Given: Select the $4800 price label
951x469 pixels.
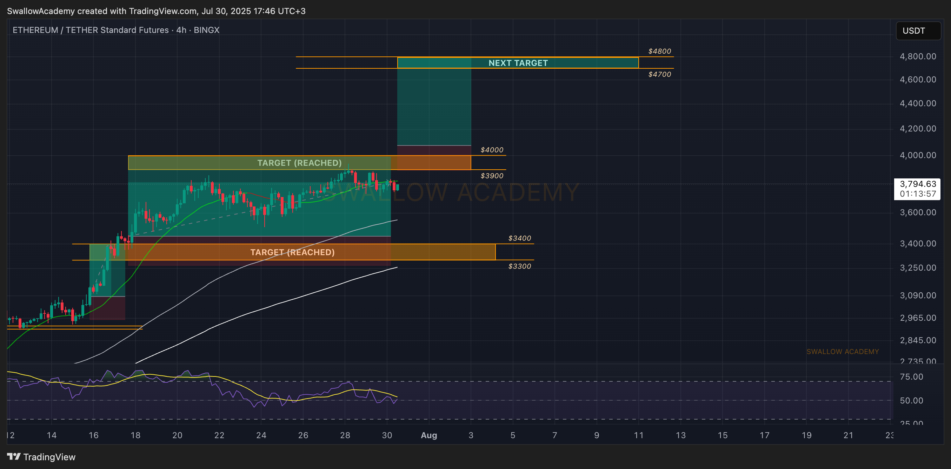Looking at the screenshot, I should pos(659,51).
